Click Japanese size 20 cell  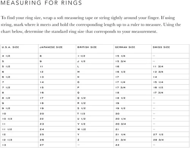coord(57,114)
